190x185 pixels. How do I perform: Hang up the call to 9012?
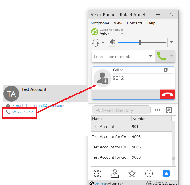coord(168,94)
